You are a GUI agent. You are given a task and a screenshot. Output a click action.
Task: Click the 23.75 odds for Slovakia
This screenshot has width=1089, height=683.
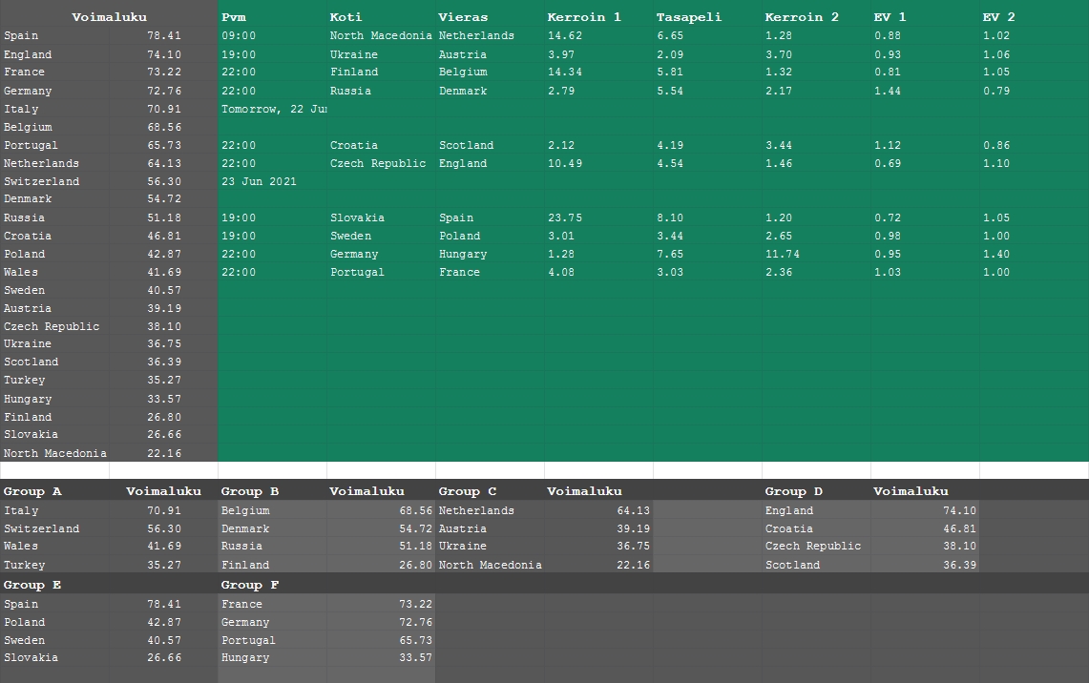click(x=565, y=217)
